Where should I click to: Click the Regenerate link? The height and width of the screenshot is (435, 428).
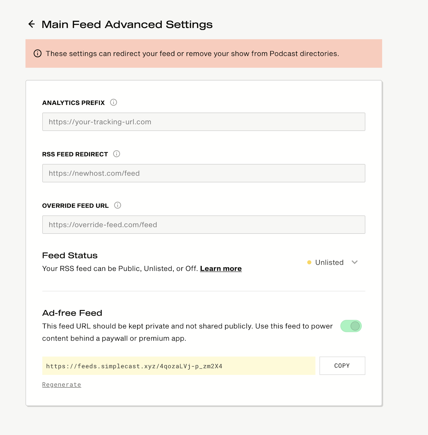point(61,385)
